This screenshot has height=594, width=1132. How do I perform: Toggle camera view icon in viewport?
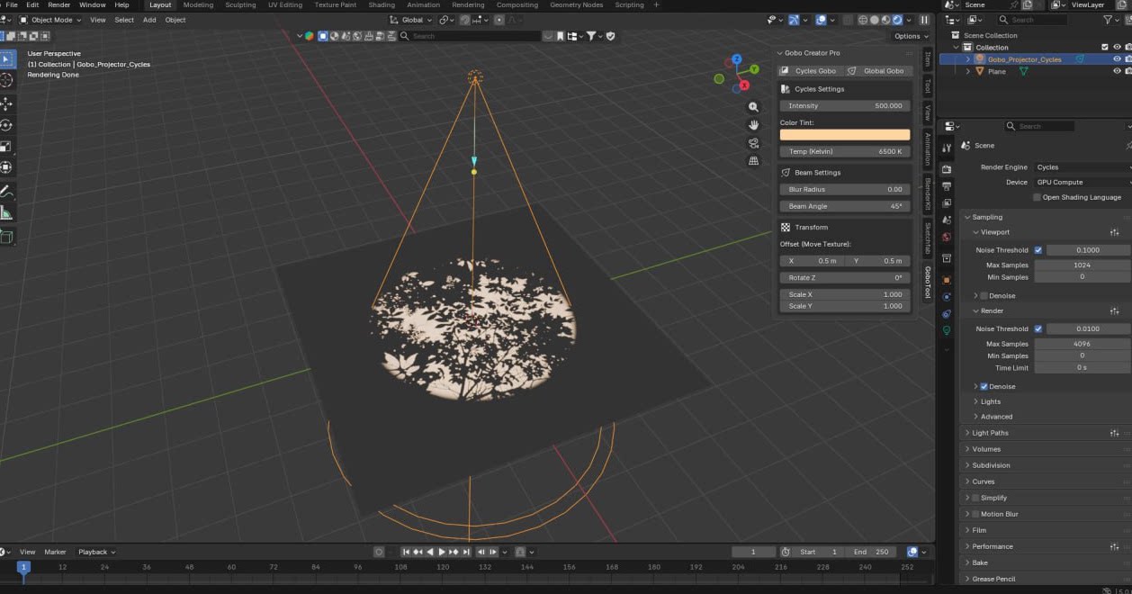(x=753, y=143)
